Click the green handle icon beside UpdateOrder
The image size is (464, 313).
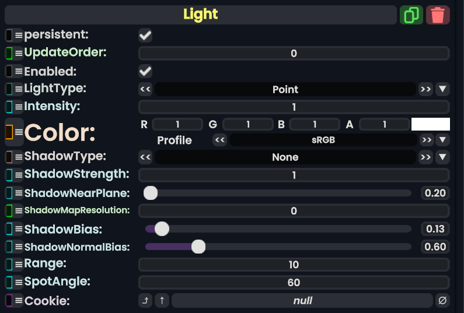tap(9, 53)
